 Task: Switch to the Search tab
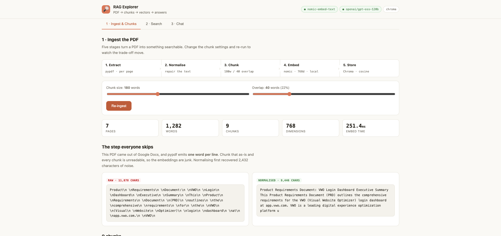point(154,24)
